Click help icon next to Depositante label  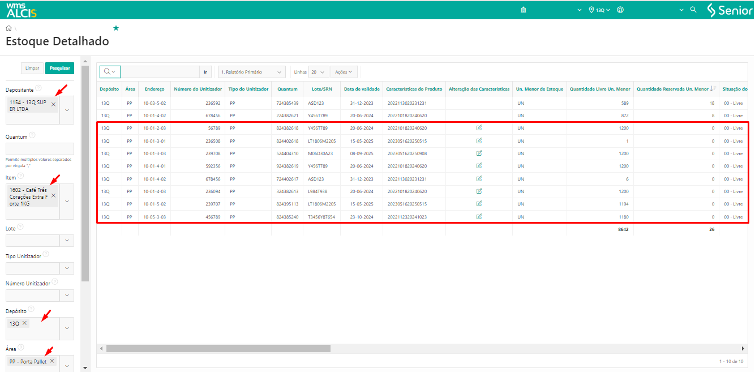[x=38, y=89]
